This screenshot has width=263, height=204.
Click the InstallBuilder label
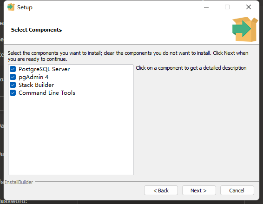19,182
